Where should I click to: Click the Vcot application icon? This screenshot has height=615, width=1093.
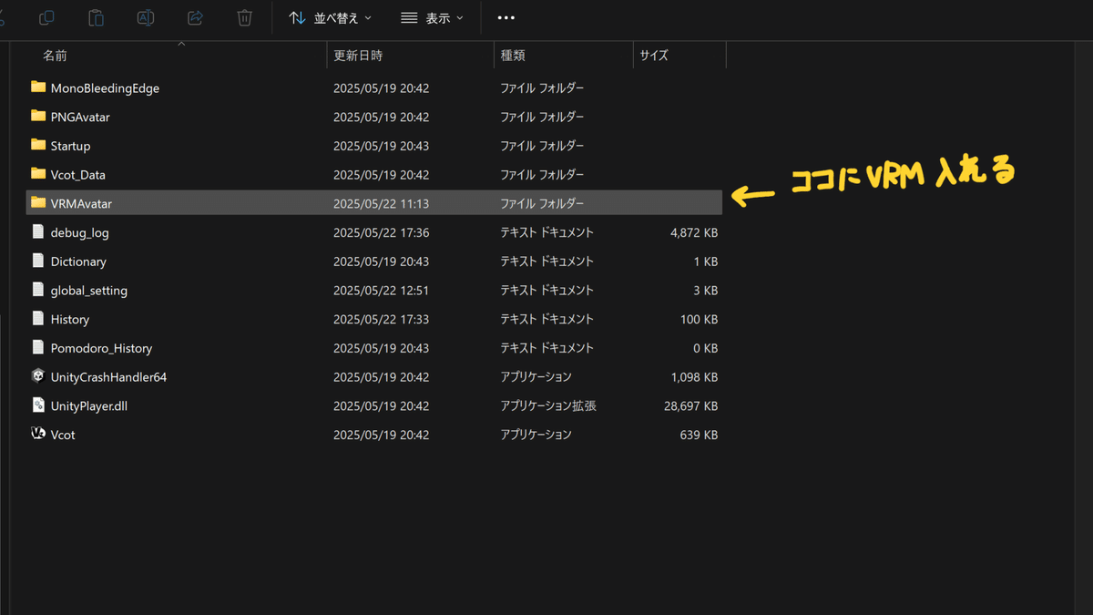(x=37, y=435)
